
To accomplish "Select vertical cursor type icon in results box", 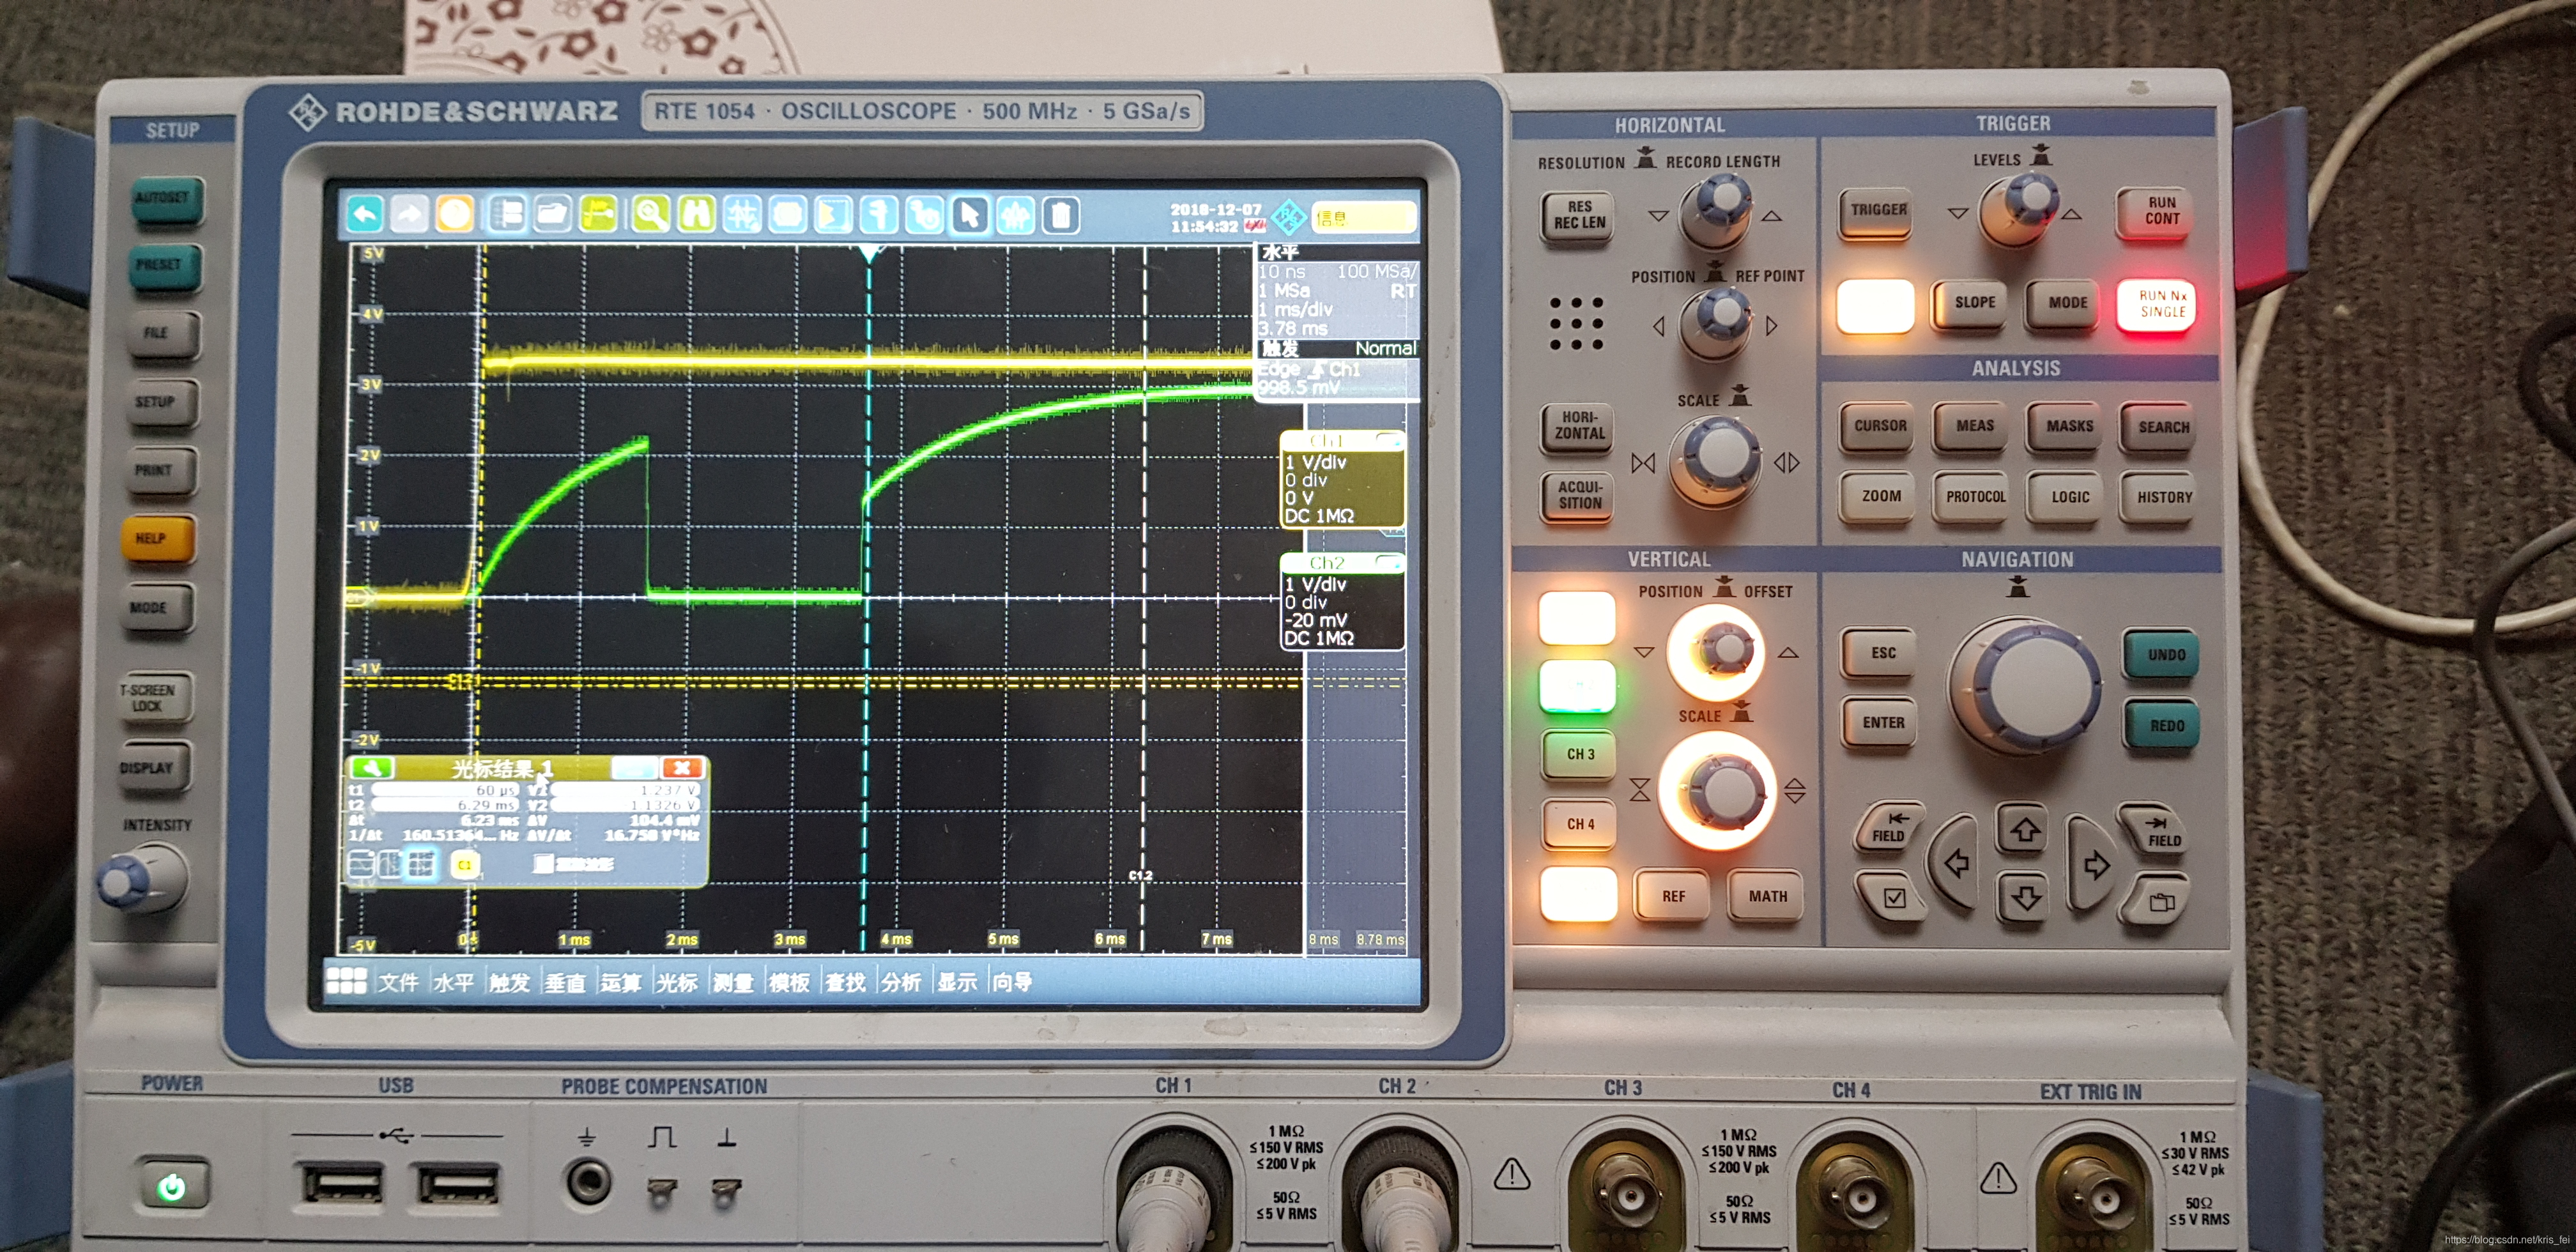I will click(x=390, y=864).
